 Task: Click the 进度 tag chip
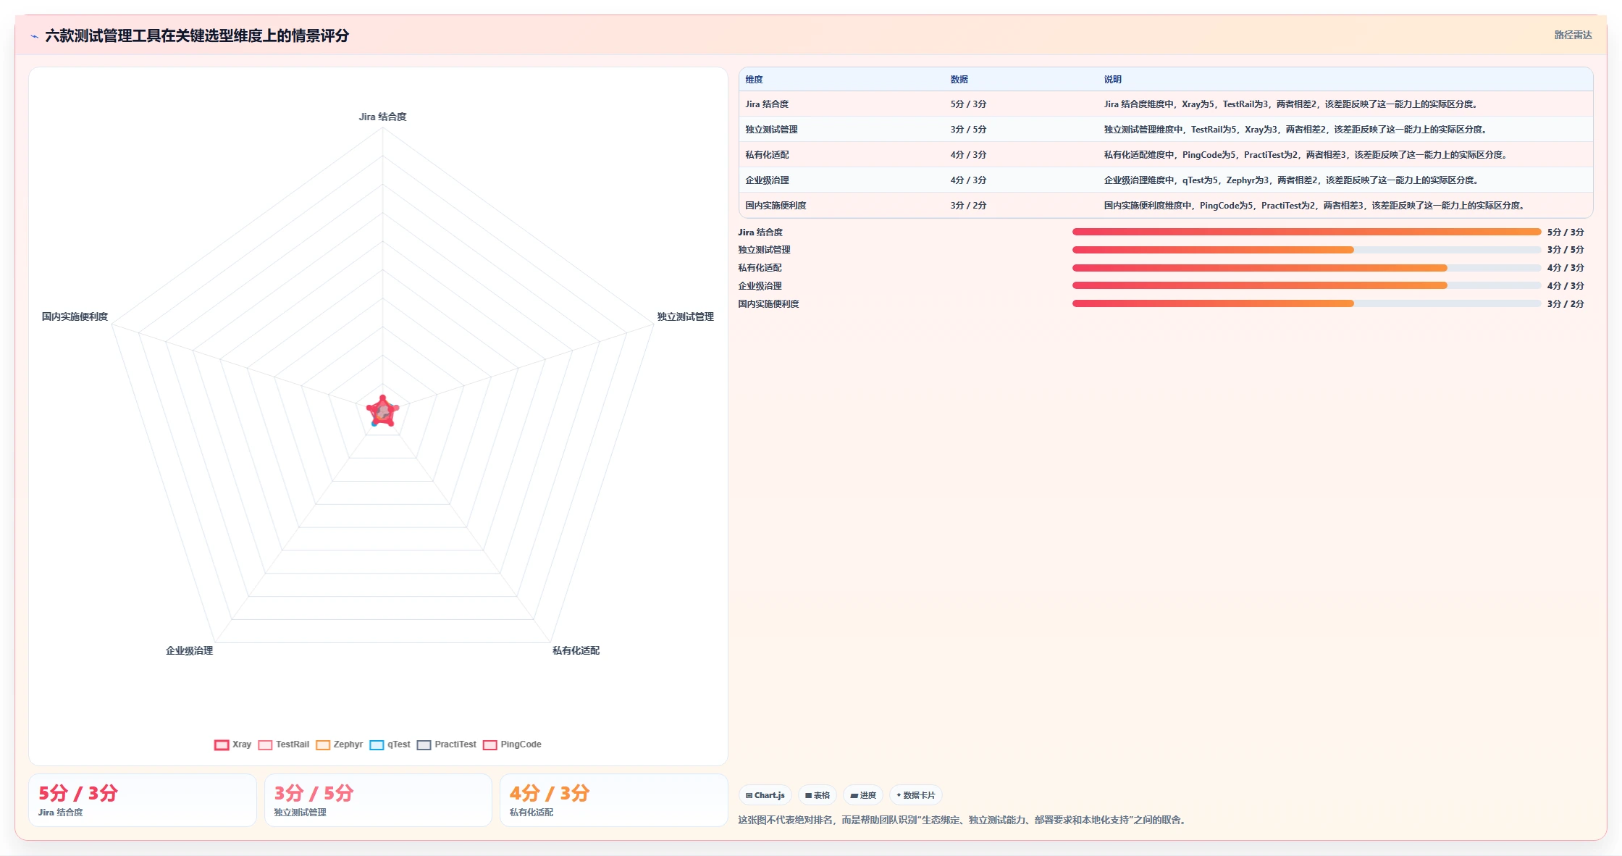[x=863, y=795]
